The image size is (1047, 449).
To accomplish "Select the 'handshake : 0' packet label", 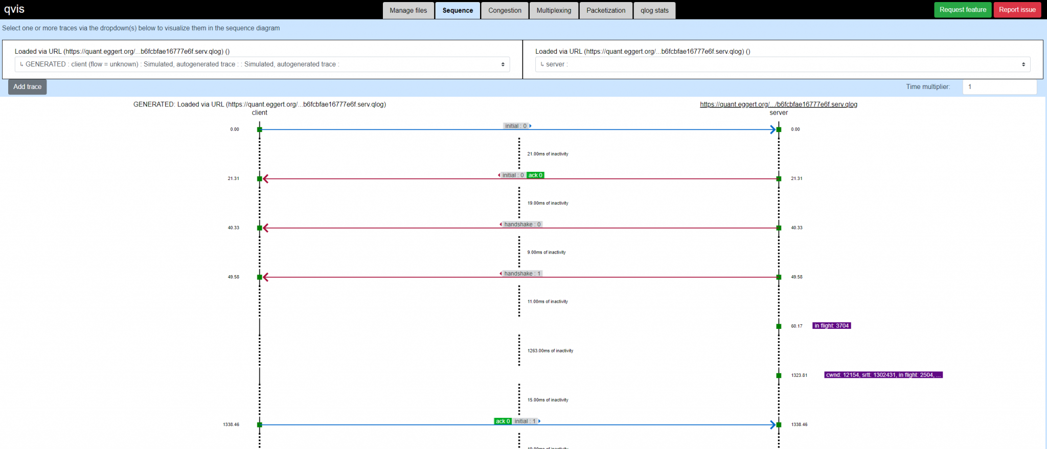I will pyautogui.click(x=522, y=224).
